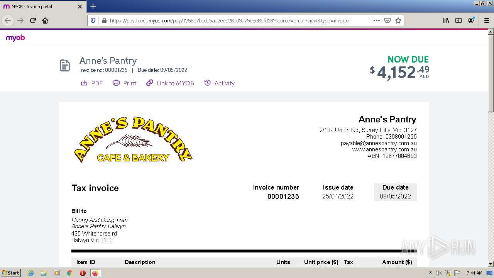
Task: Open the network tray icon
Action: (448, 273)
